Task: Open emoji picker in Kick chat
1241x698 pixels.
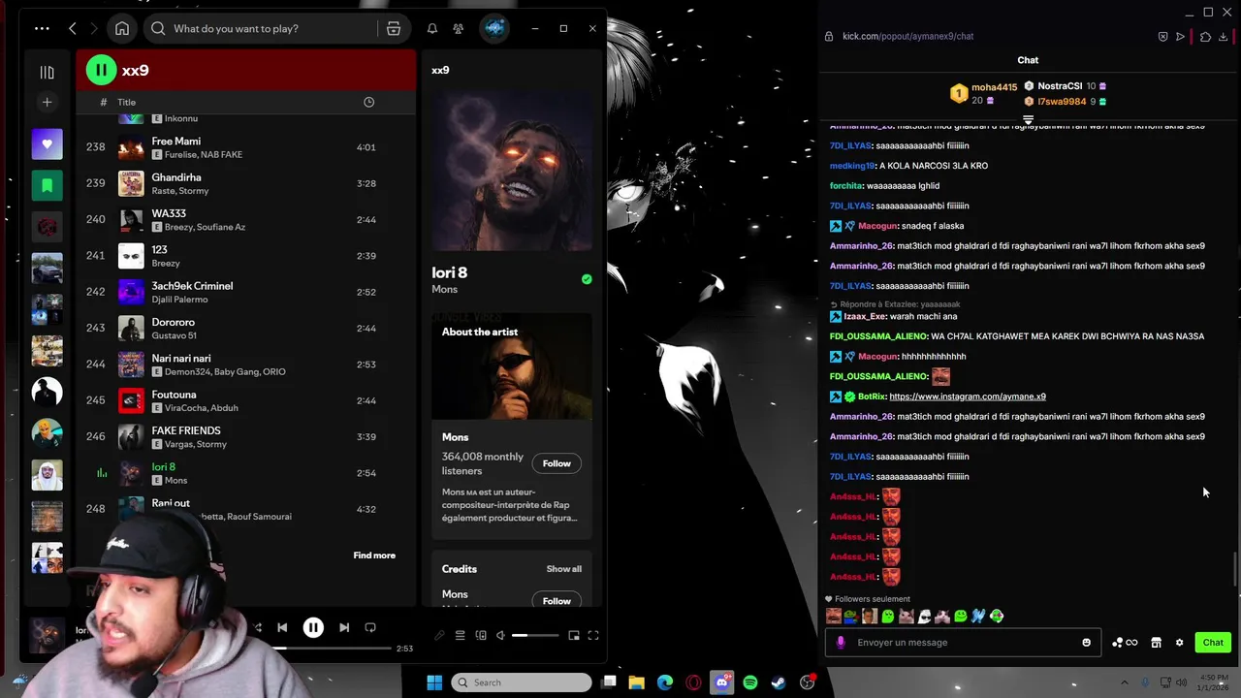Action: click(x=1086, y=643)
